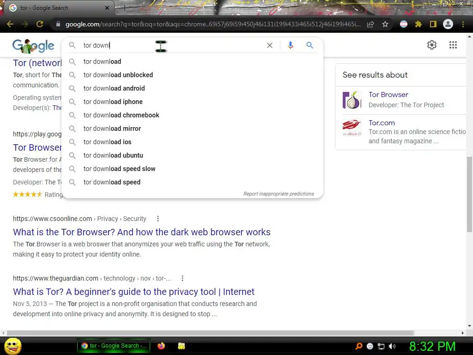Click the taskbar 'tor - Google Search' window button

[x=114, y=346]
